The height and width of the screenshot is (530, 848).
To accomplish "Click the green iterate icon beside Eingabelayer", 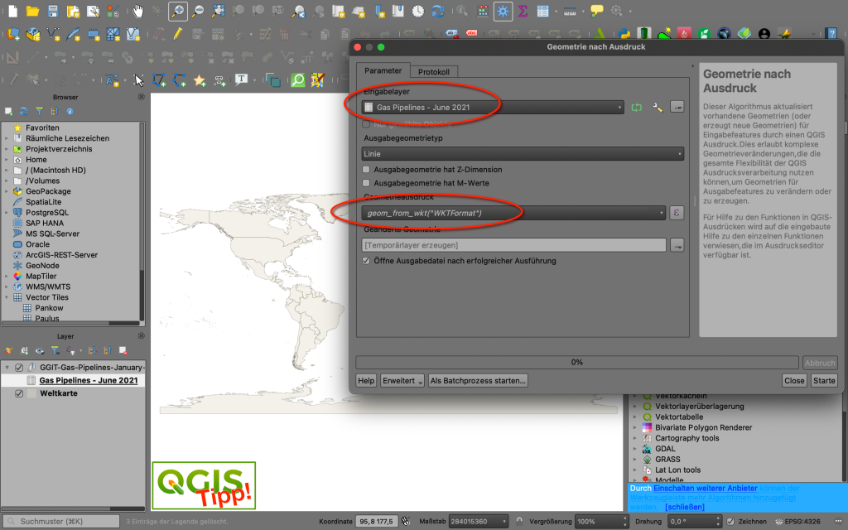I will (637, 107).
